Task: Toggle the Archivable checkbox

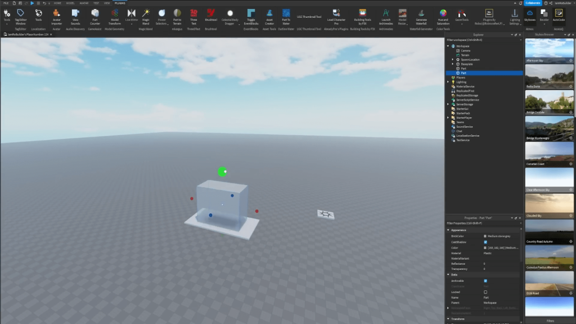Action: pos(485,281)
